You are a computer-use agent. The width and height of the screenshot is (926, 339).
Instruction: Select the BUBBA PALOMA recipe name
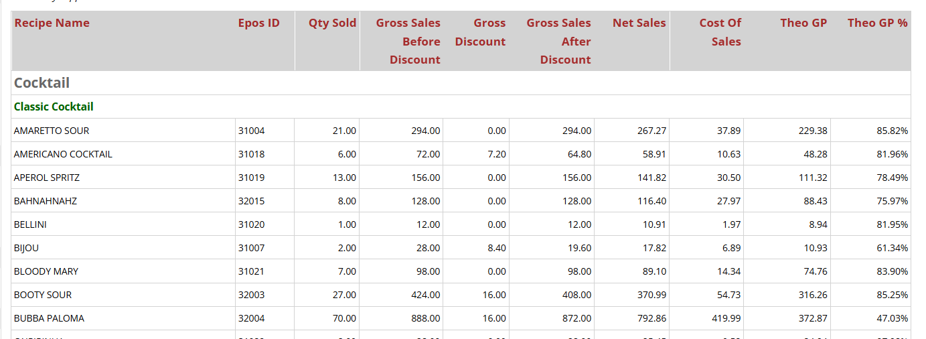[49, 318]
